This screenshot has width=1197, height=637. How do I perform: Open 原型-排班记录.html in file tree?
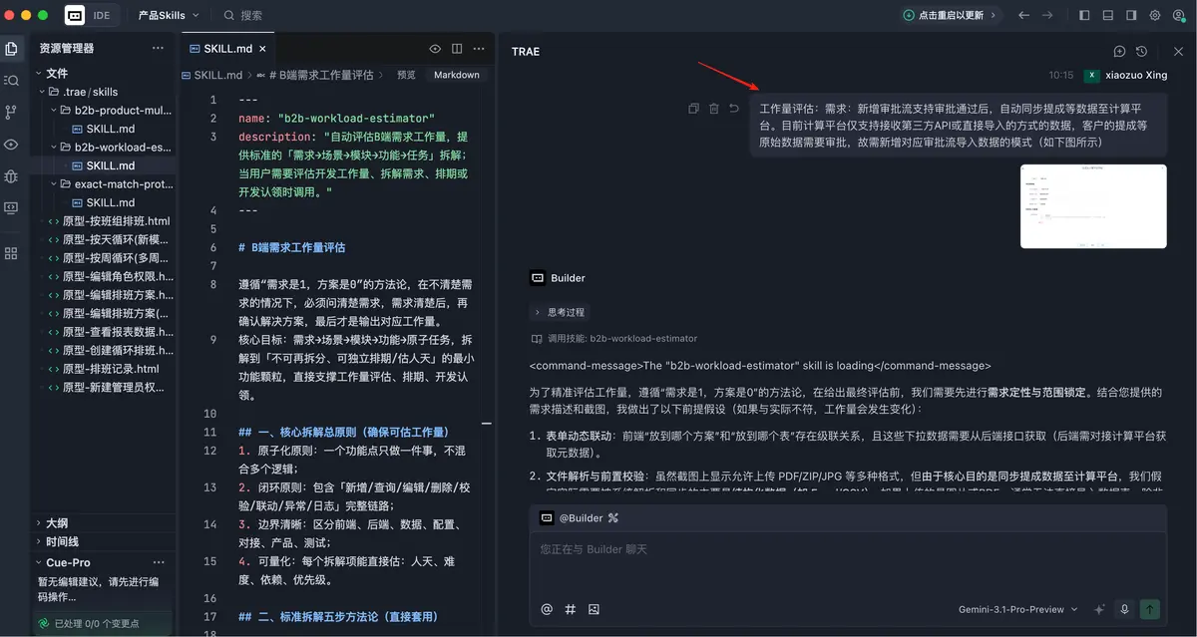[x=110, y=369]
